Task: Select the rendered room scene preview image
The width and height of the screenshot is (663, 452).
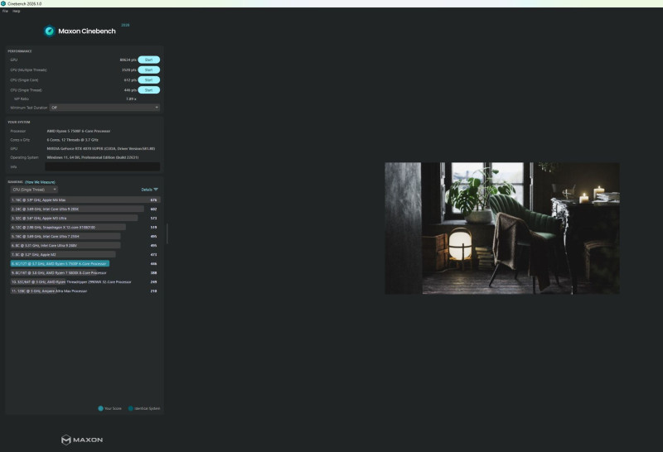Action: click(502, 228)
